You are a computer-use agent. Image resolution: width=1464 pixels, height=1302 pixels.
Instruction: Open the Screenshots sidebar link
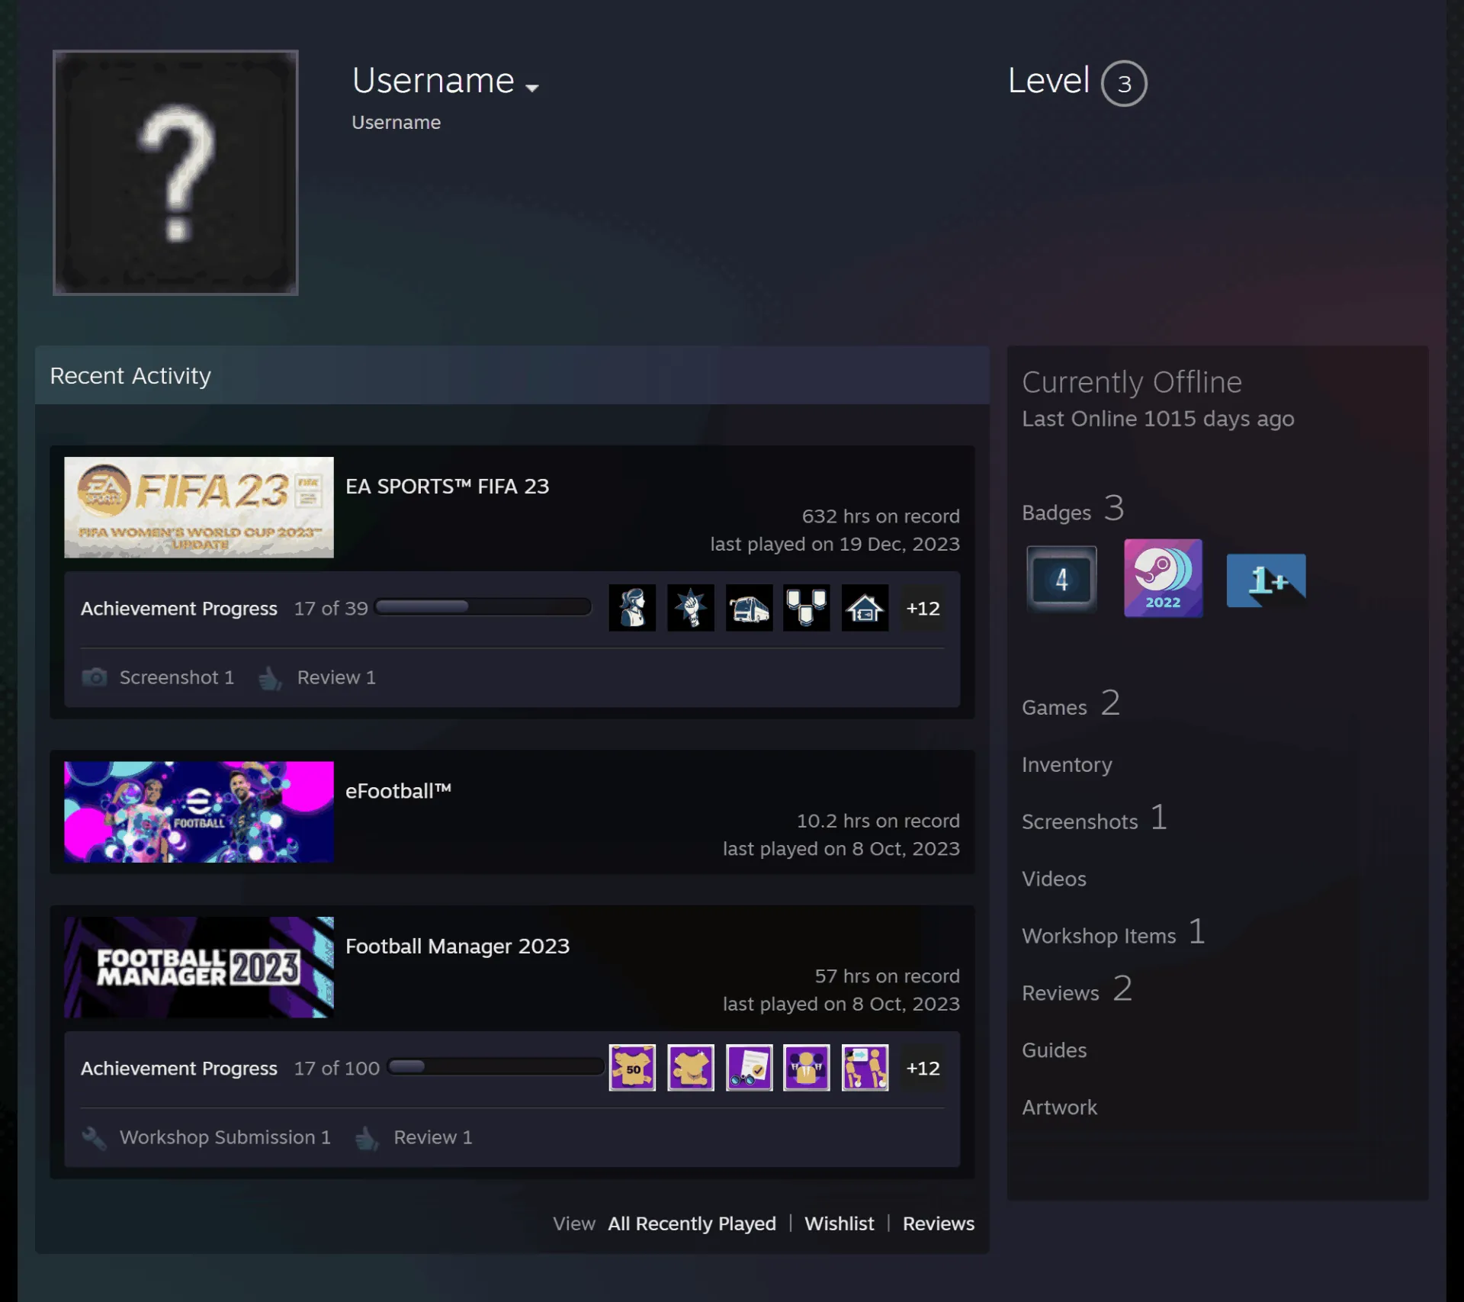click(1094, 818)
